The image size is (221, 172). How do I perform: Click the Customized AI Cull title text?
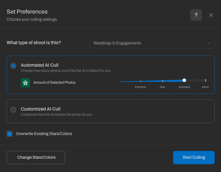point(40,109)
